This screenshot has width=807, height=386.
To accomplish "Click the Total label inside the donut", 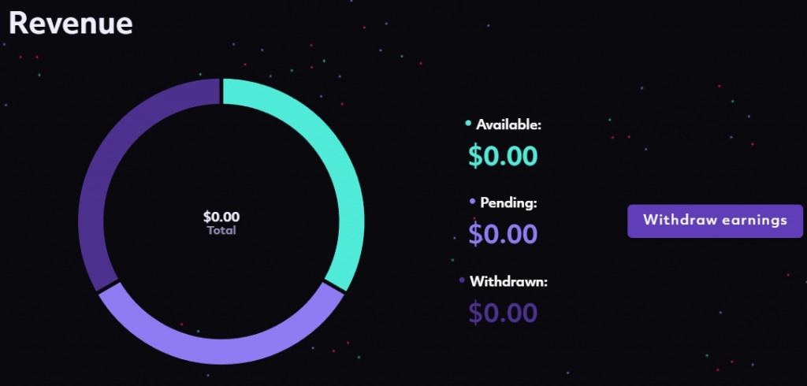I will 221,231.
